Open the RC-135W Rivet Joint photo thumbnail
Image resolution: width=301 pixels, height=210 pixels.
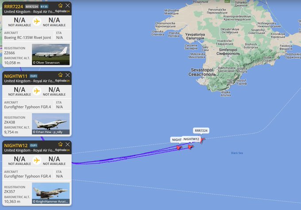[50, 54]
